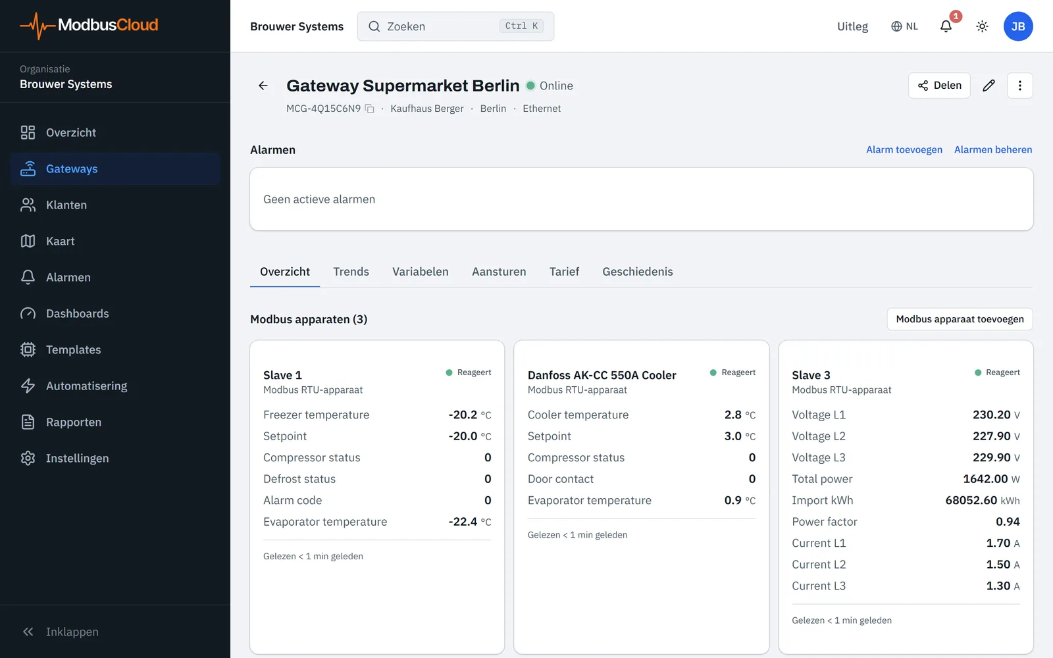
Task: Click the Delen share button
Action: pos(939,86)
